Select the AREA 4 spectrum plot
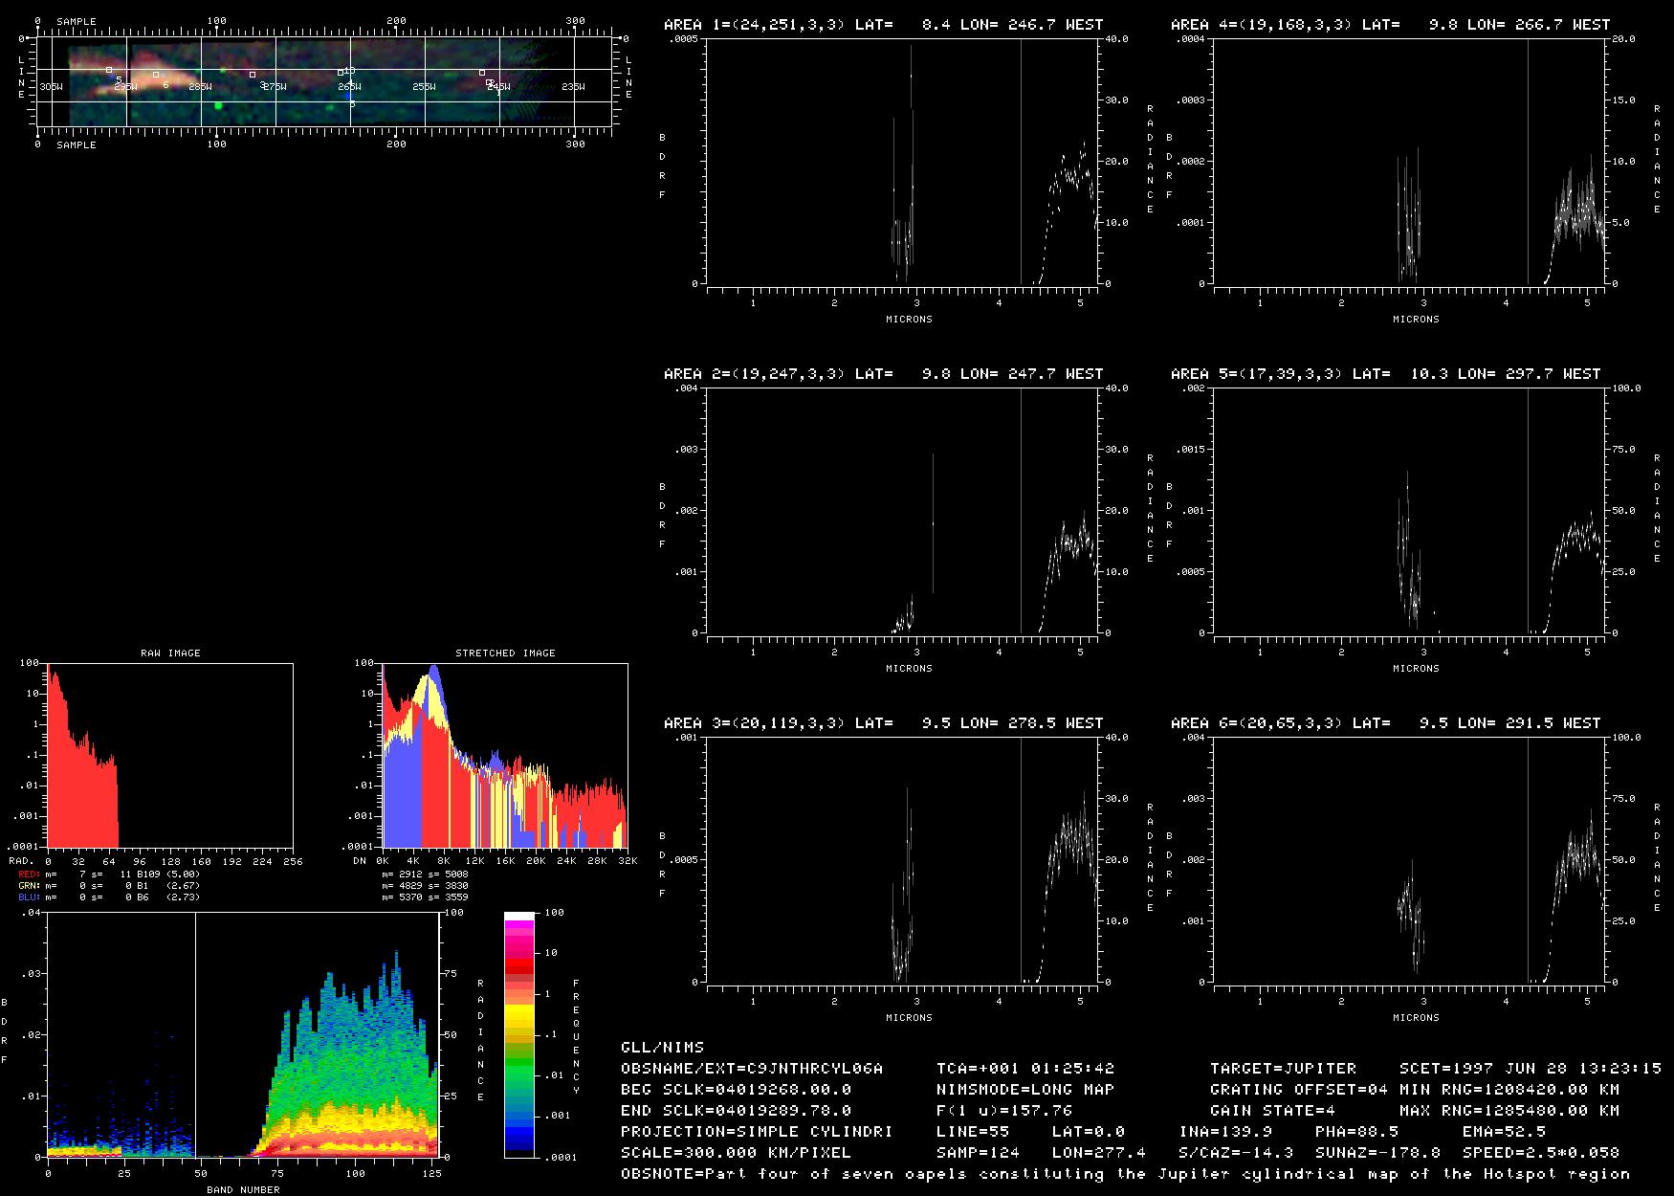This screenshot has width=1674, height=1196. click(x=1409, y=163)
